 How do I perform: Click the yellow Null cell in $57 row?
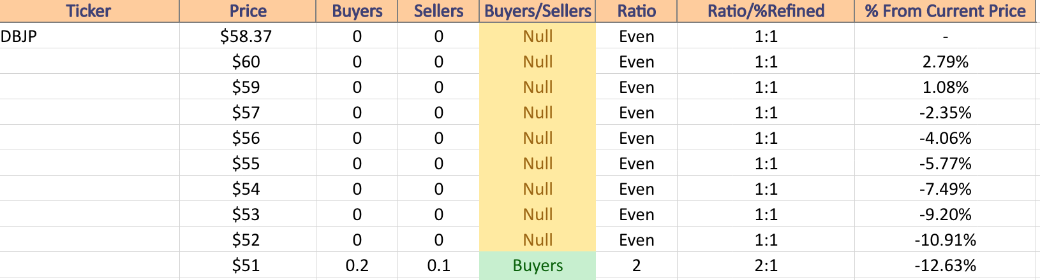537,113
